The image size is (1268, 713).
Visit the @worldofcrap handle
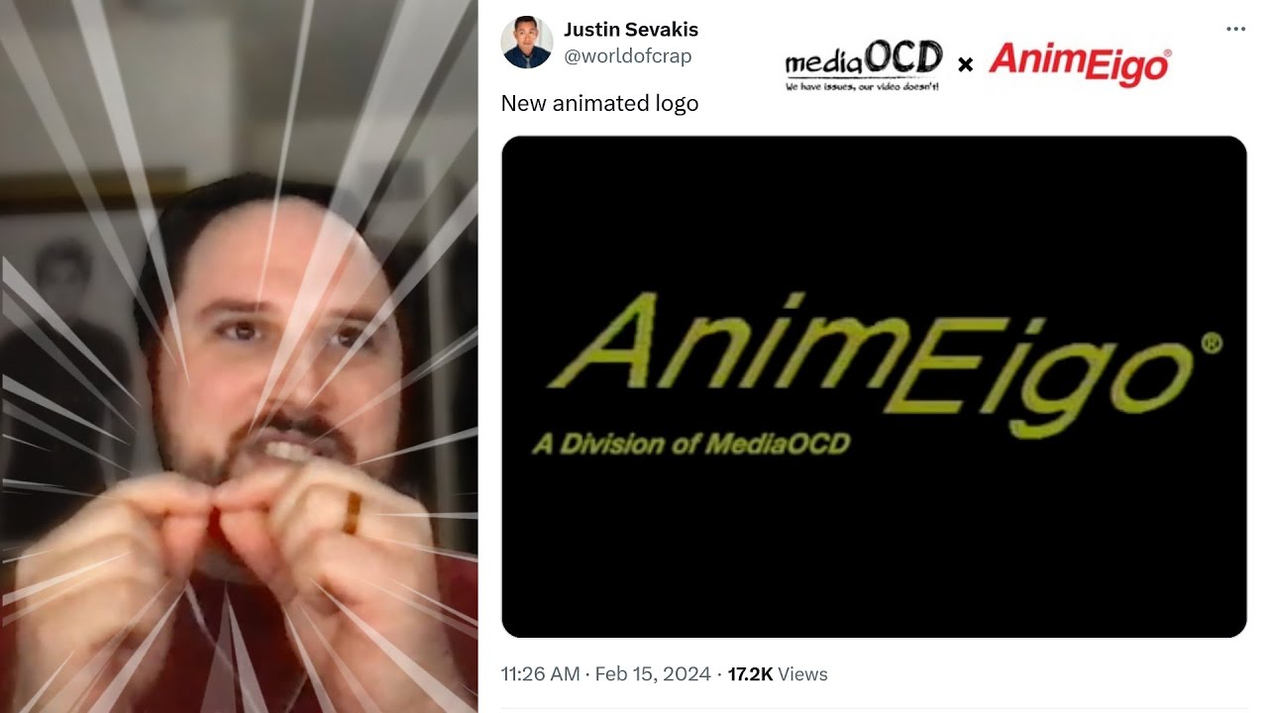click(x=628, y=56)
